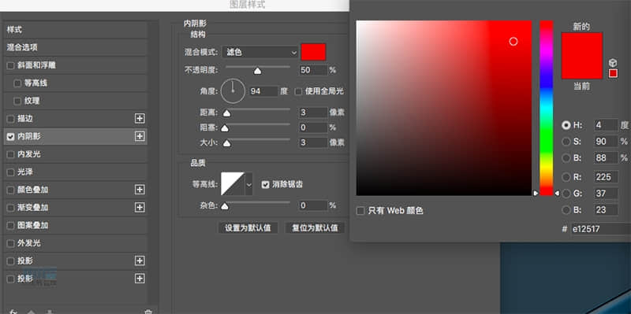The image size is (631, 314).
Task: Enable the 内发光 effect checkbox
Action: (x=10, y=154)
